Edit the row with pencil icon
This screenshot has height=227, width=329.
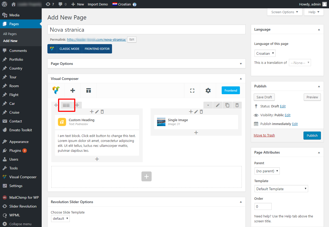tap(218, 105)
